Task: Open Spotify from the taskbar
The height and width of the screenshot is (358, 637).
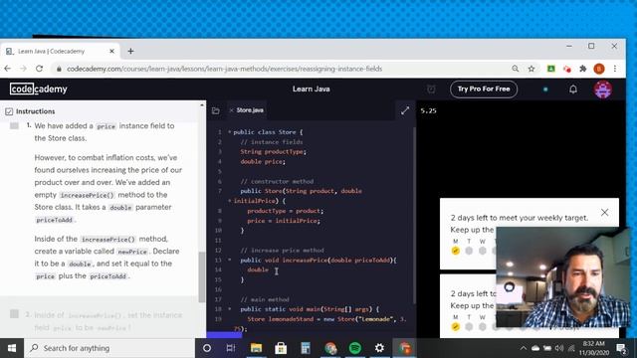Action: pyautogui.click(x=355, y=348)
